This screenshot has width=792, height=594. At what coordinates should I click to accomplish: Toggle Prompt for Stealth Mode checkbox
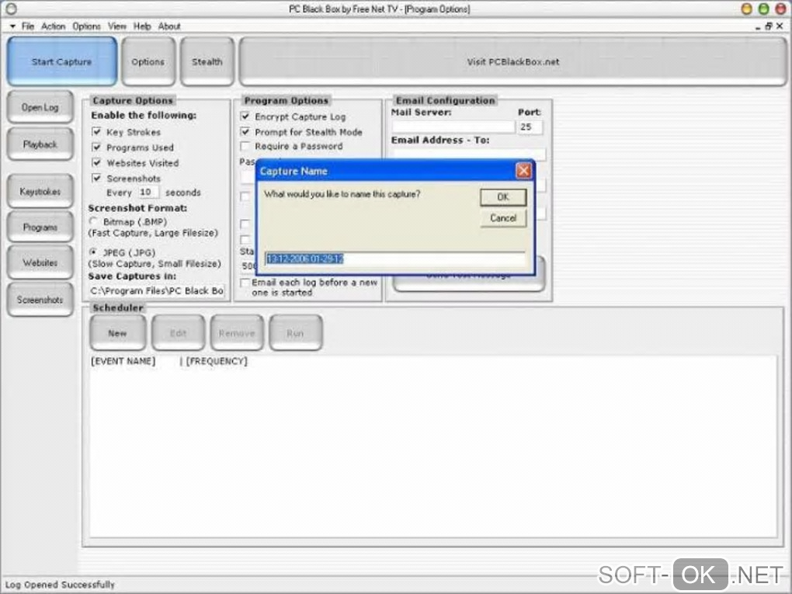(245, 132)
